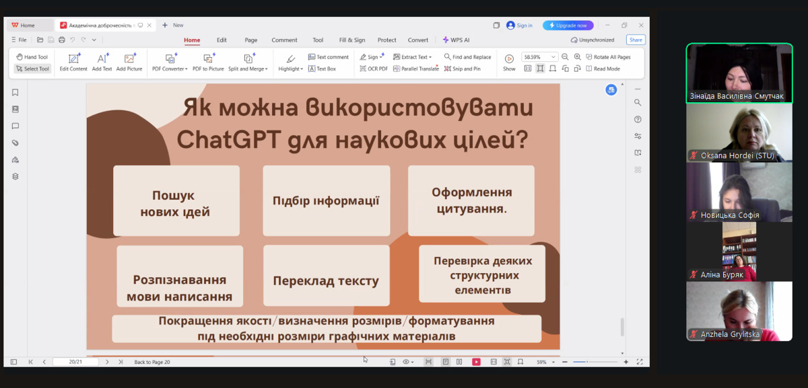Toggle the navigation pane in status bar

[13, 362]
